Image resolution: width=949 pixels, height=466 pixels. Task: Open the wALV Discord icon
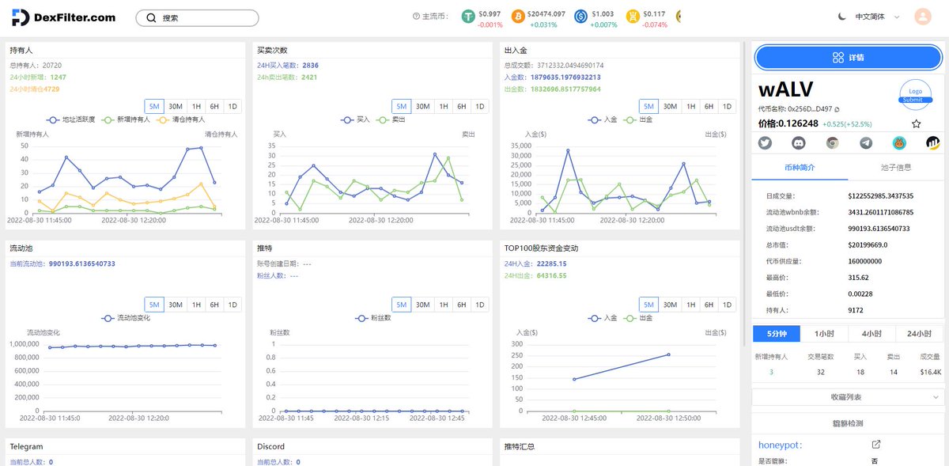[799, 143]
